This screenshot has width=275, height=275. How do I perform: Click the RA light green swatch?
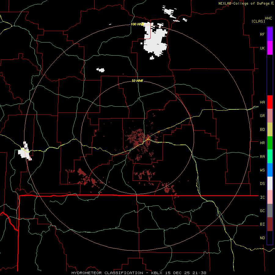point(270,156)
